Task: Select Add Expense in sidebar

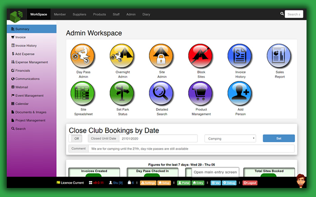Action: (32, 54)
